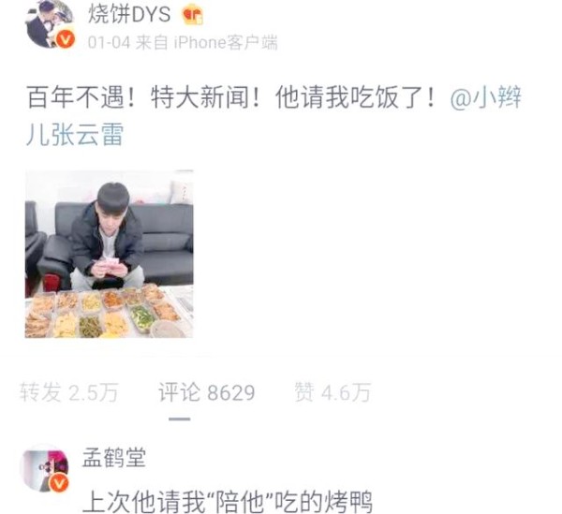
Task: Tap the comment text about 烤鸭
Action: 228,502
